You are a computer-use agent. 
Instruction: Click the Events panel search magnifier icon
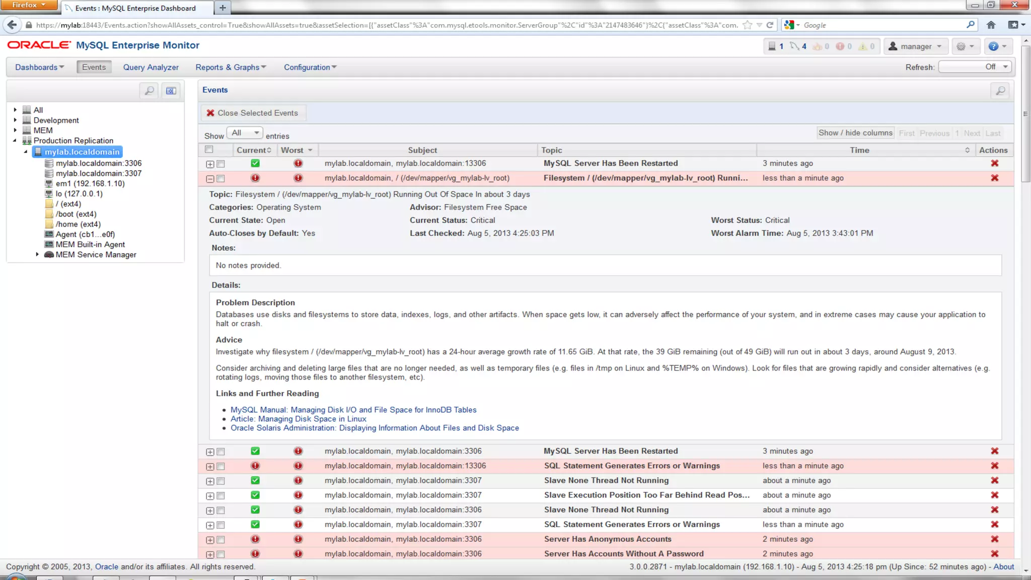1000,91
